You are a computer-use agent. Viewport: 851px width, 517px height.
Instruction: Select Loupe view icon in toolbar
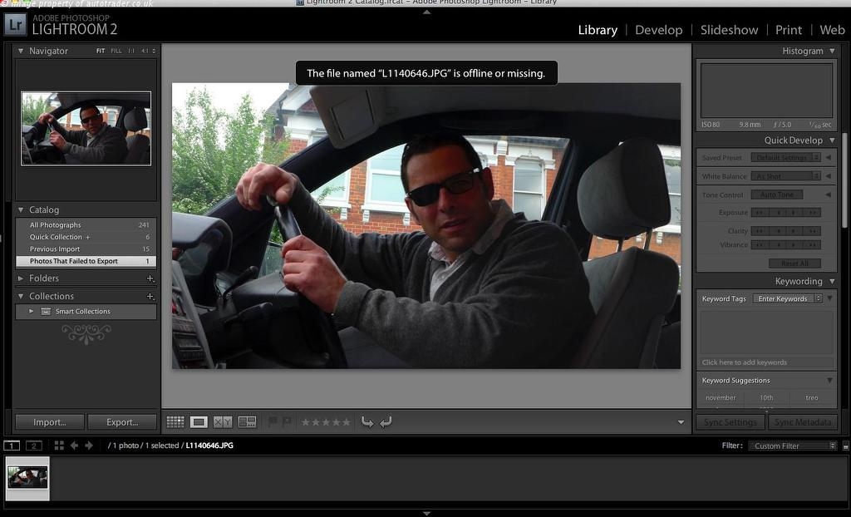[199, 422]
